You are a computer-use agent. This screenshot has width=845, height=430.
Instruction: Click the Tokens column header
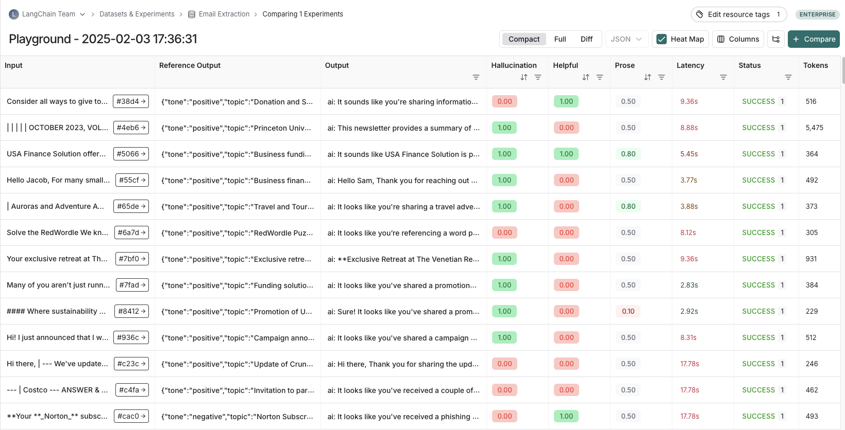(815, 65)
